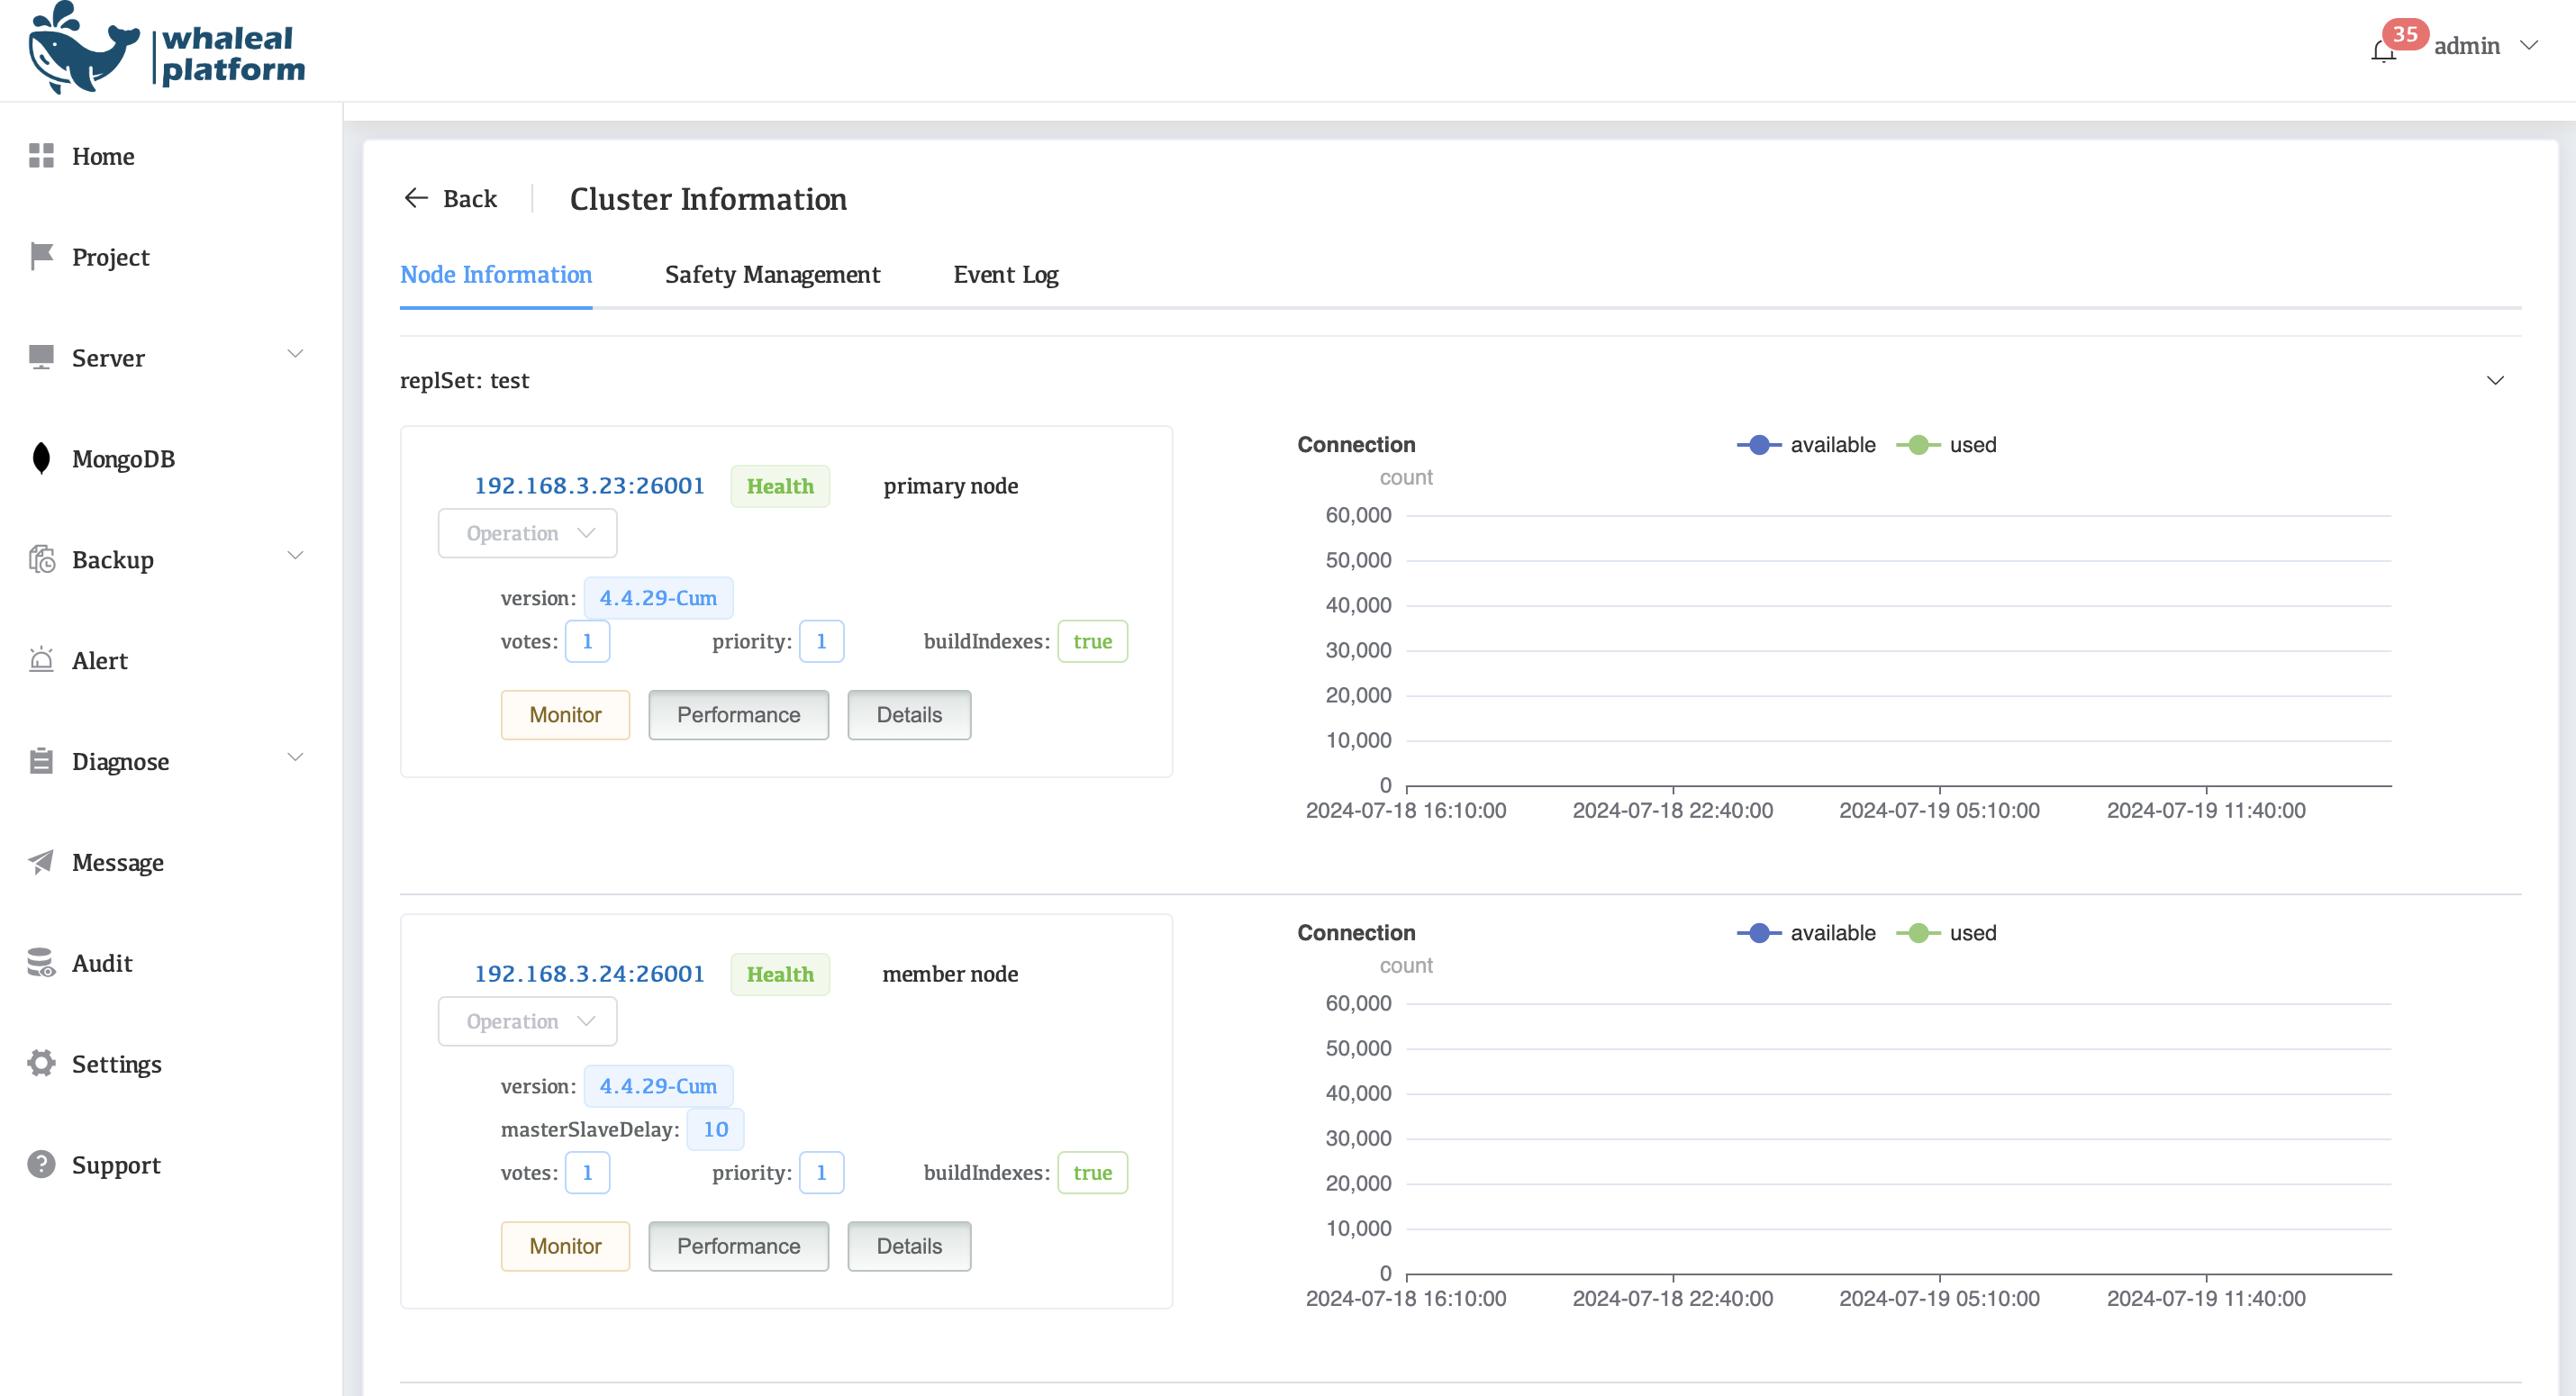Click the MongoDB leaf icon
The image size is (2576, 1396).
point(41,458)
